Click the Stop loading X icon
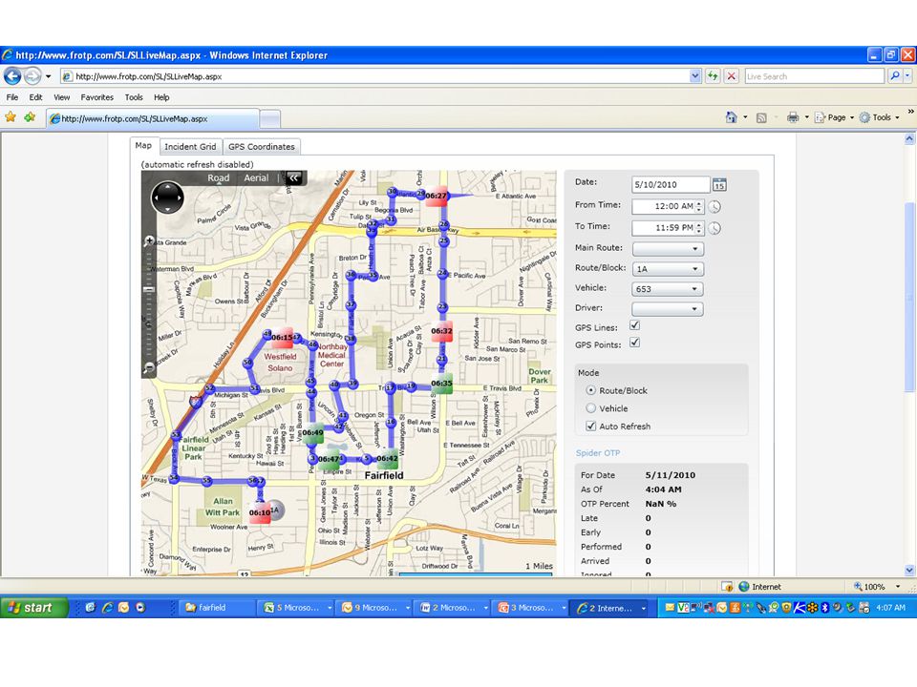Viewport: 917px width, 687px height. (x=731, y=76)
